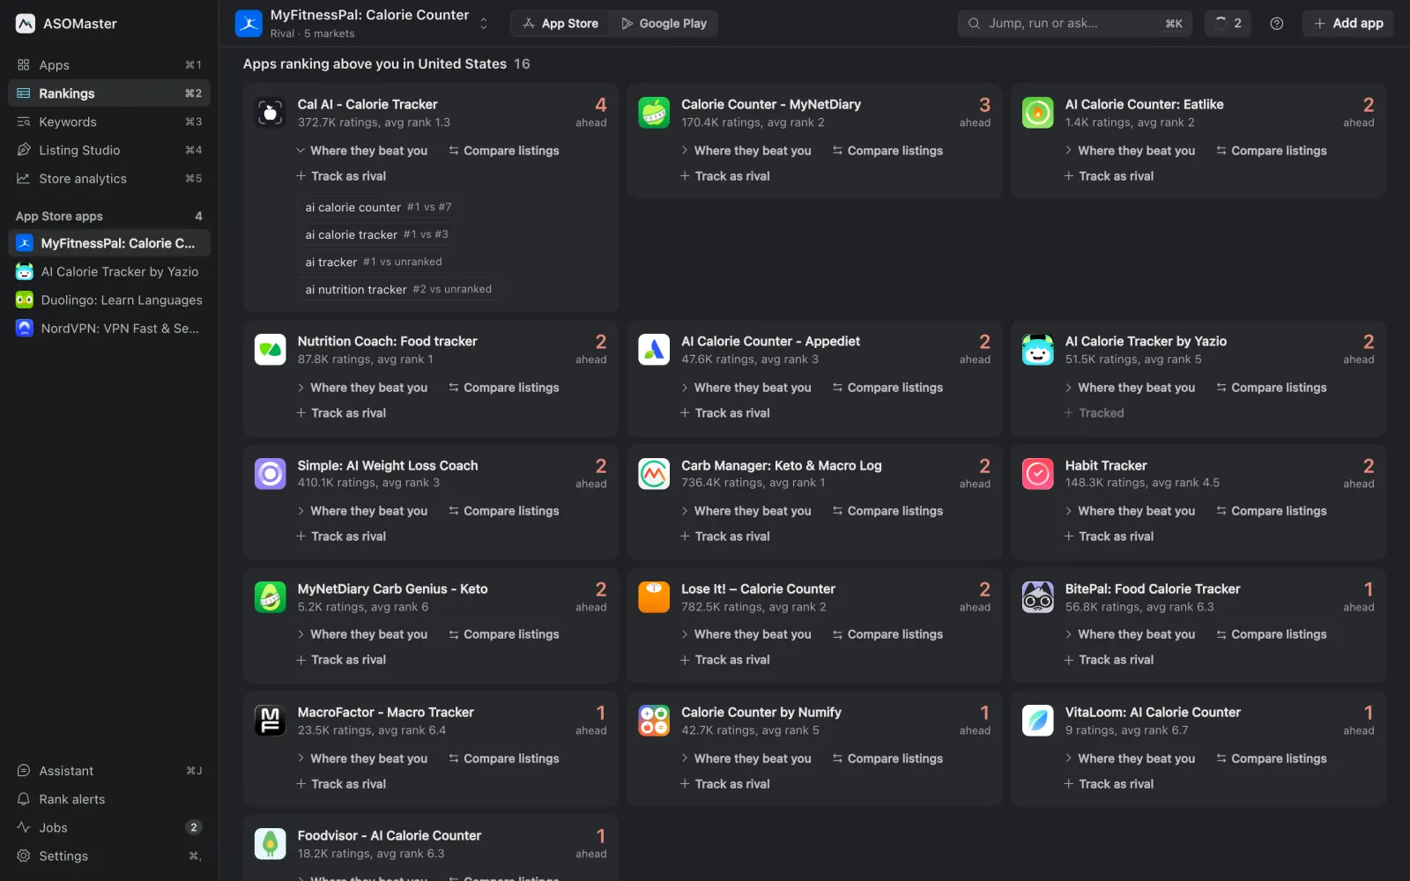The width and height of the screenshot is (1410, 881).
Task: Click the MyNetDiary Carb Genius icon
Action: 270,597
